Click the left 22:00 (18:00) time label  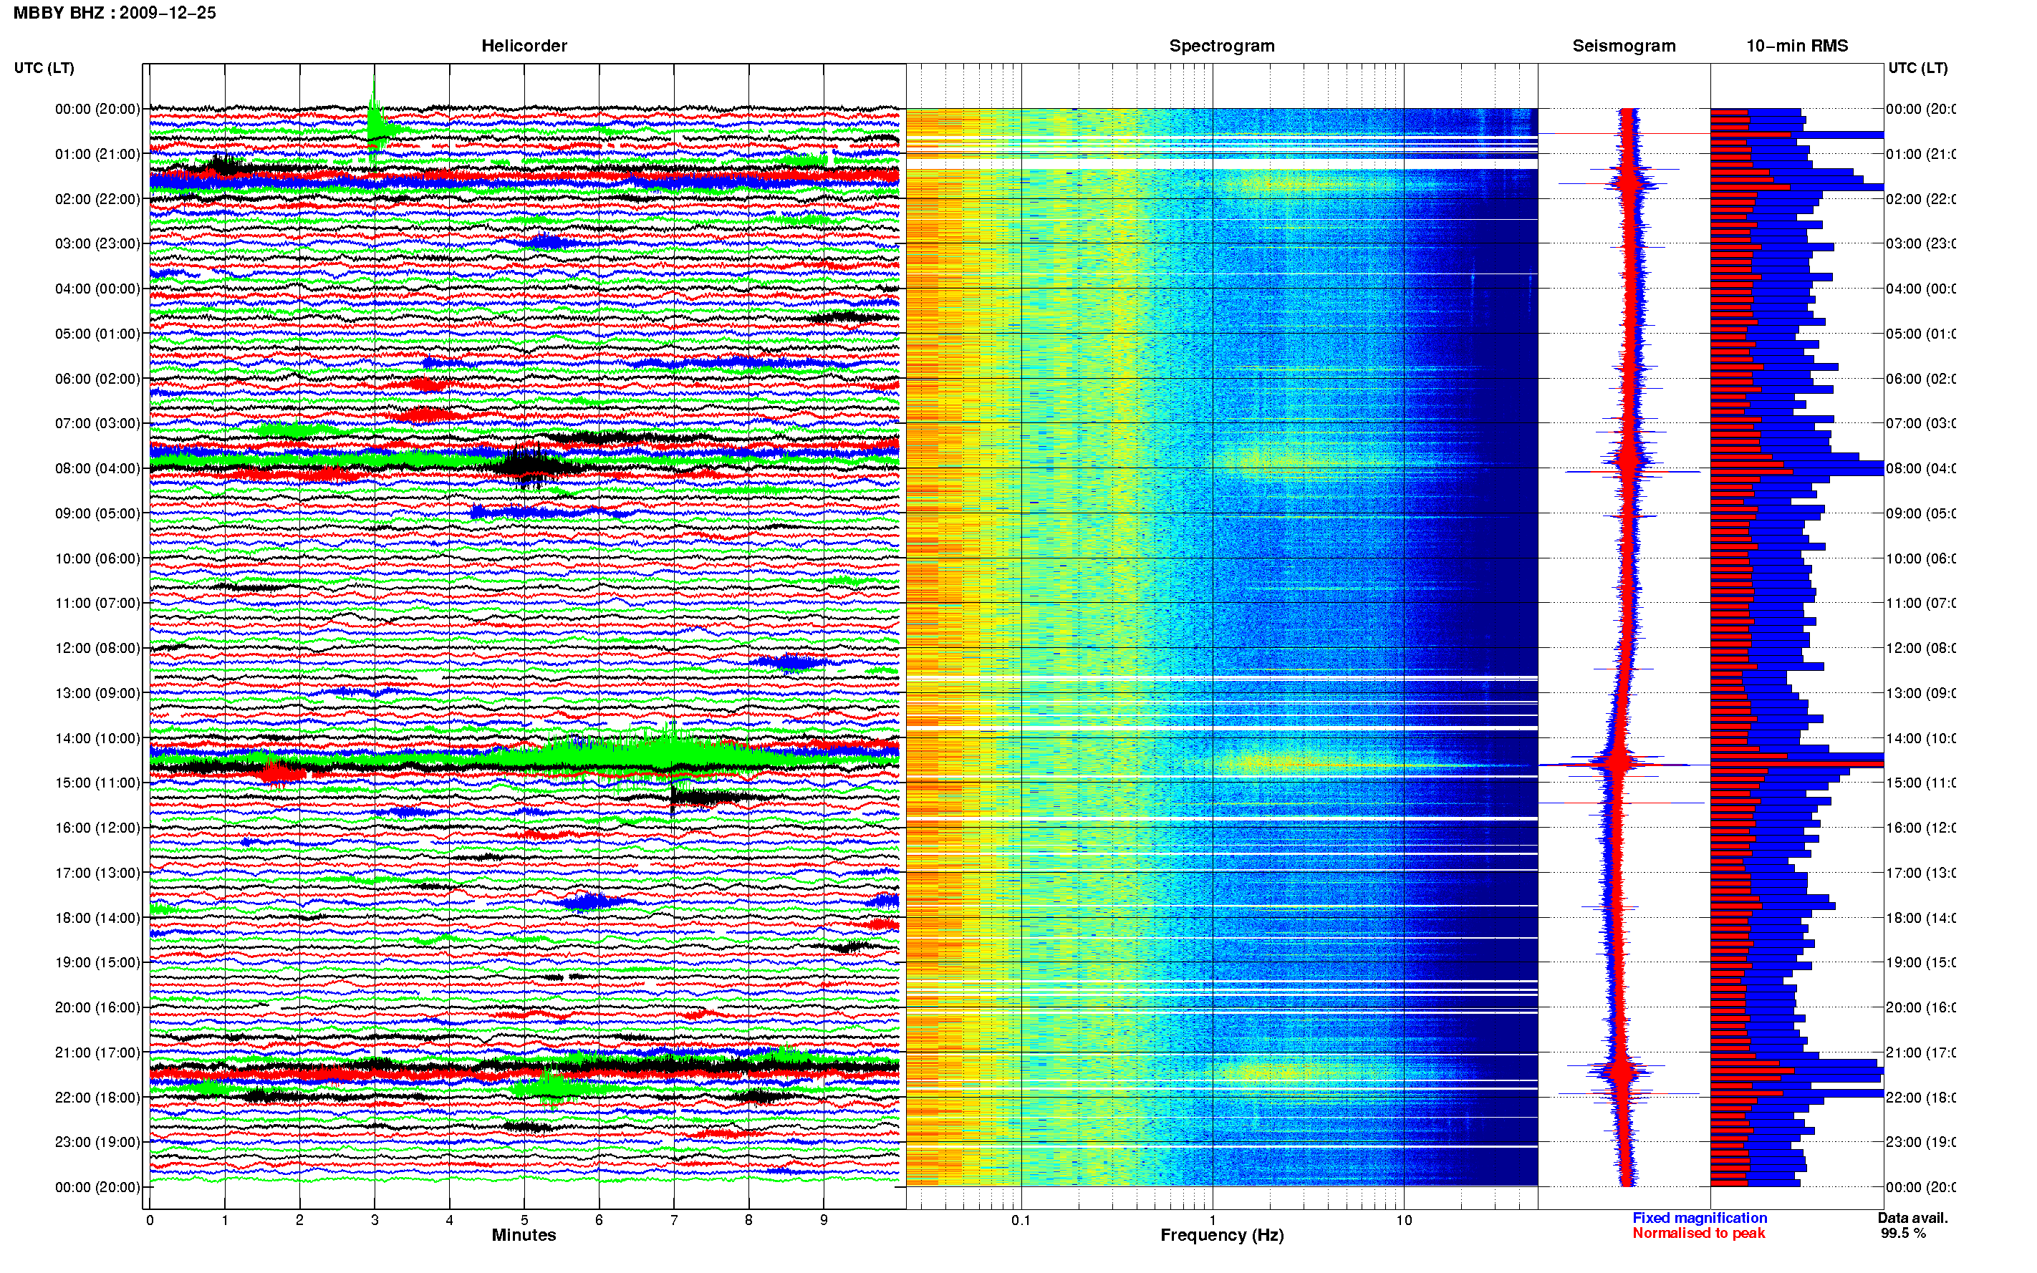(x=97, y=1097)
